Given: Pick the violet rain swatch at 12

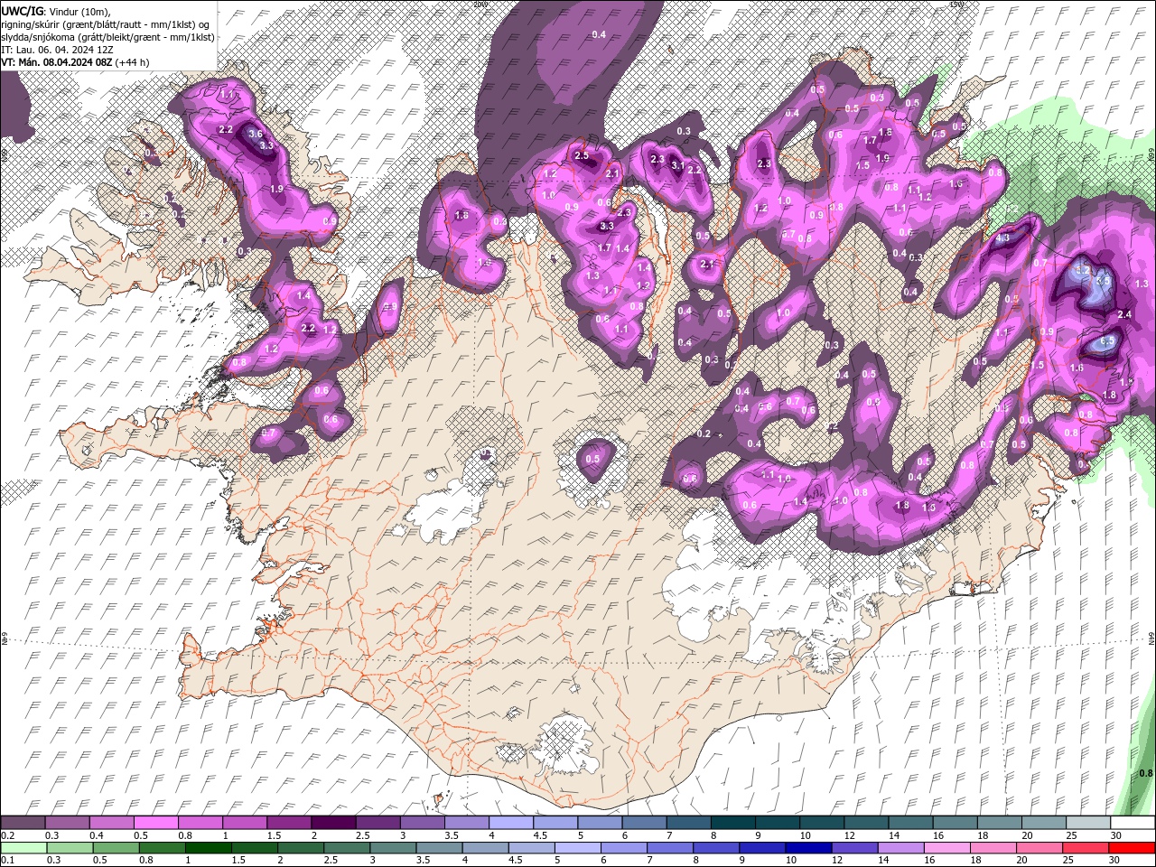Looking at the screenshot, I should tap(855, 847).
